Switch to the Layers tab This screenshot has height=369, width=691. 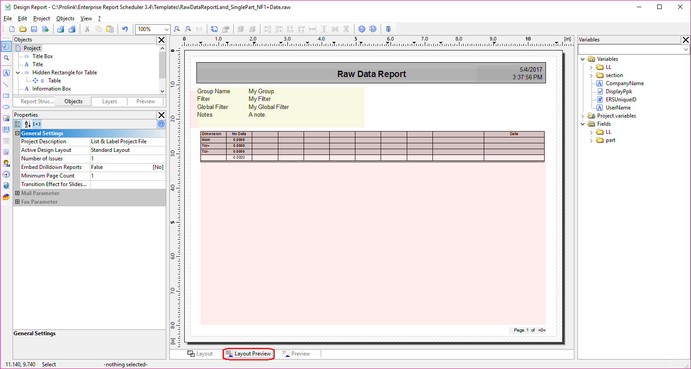(109, 101)
